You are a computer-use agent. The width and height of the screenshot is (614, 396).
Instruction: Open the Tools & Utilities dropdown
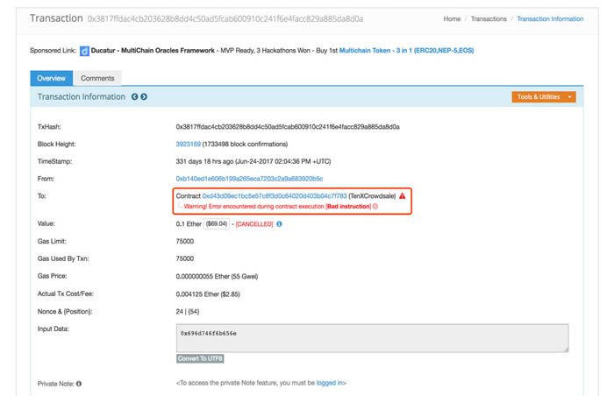(544, 96)
